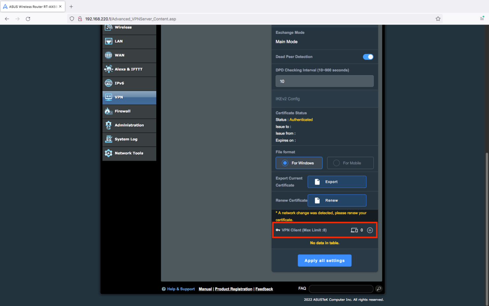Click the DPD Checking Interval input field
The height and width of the screenshot is (306, 489).
pyautogui.click(x=324, y=81)
